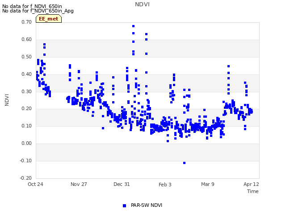Click 'No data for f_NDVI_650in_Apg' message
The height and width of the screenshot is (214, 286).
pos(38,11)
